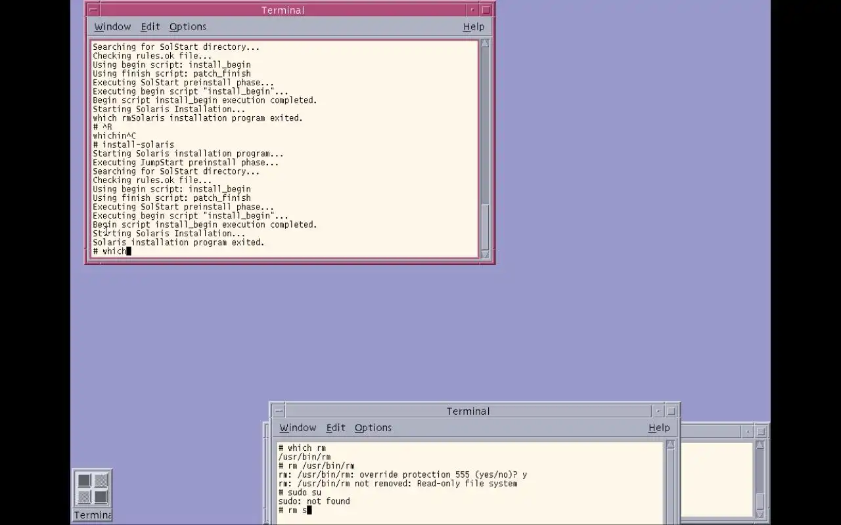This screenshot has width=841, height=525.
Task: Open window menu button of top Terminal
Action: point(93,10)
